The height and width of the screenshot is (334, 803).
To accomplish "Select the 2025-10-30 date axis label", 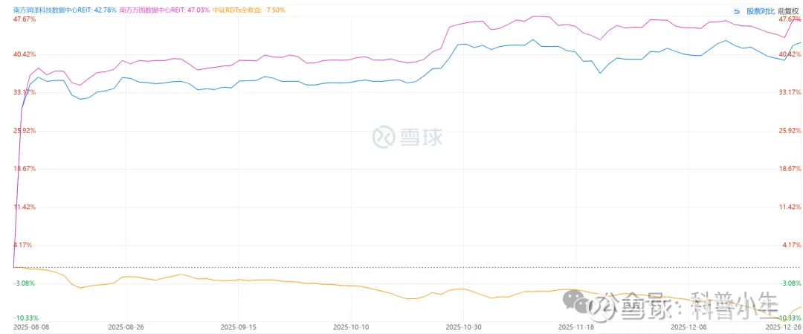I will coord(463,326).
